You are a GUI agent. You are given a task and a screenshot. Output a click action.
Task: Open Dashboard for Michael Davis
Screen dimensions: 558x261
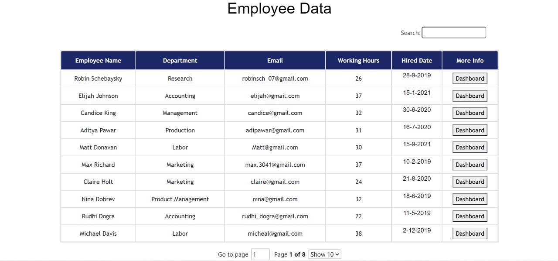pyautogui.click(x=470, y=233)
